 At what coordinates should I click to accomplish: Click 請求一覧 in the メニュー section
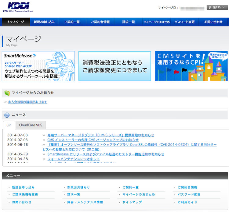tap(74, 195)
